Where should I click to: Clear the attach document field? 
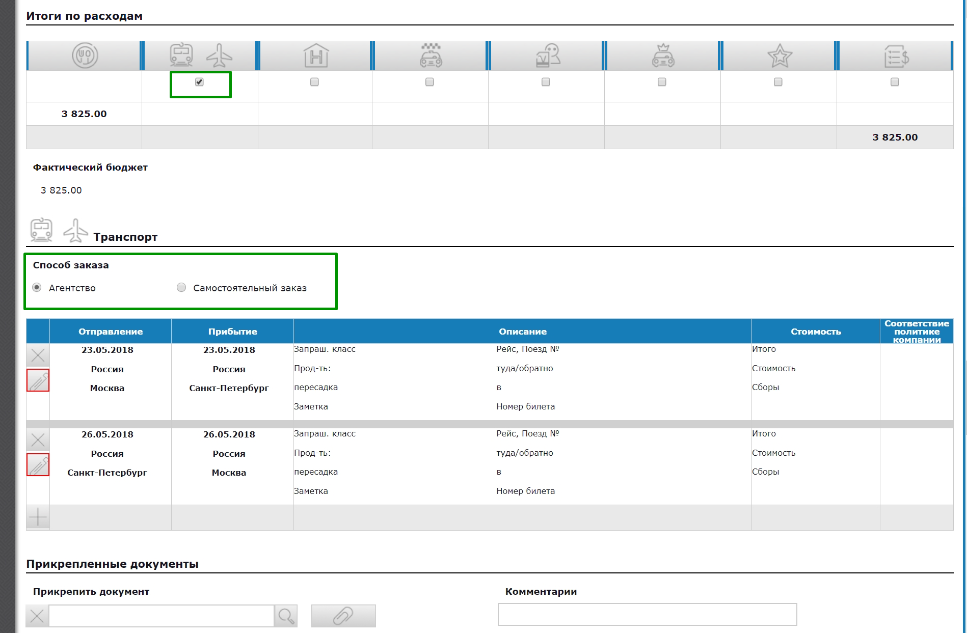click(x=37, y=616)
